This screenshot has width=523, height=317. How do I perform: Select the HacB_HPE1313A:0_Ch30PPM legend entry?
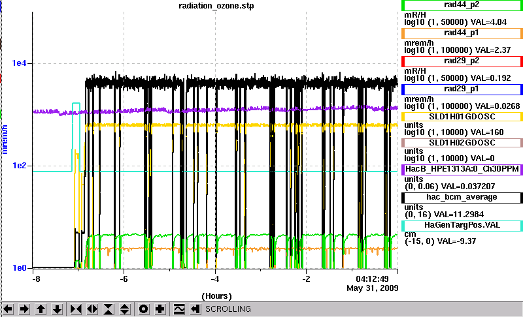pos(462,169)
